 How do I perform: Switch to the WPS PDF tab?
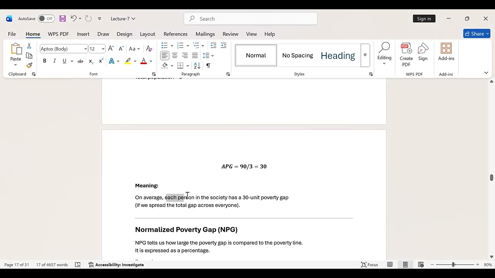coord(58,34)
